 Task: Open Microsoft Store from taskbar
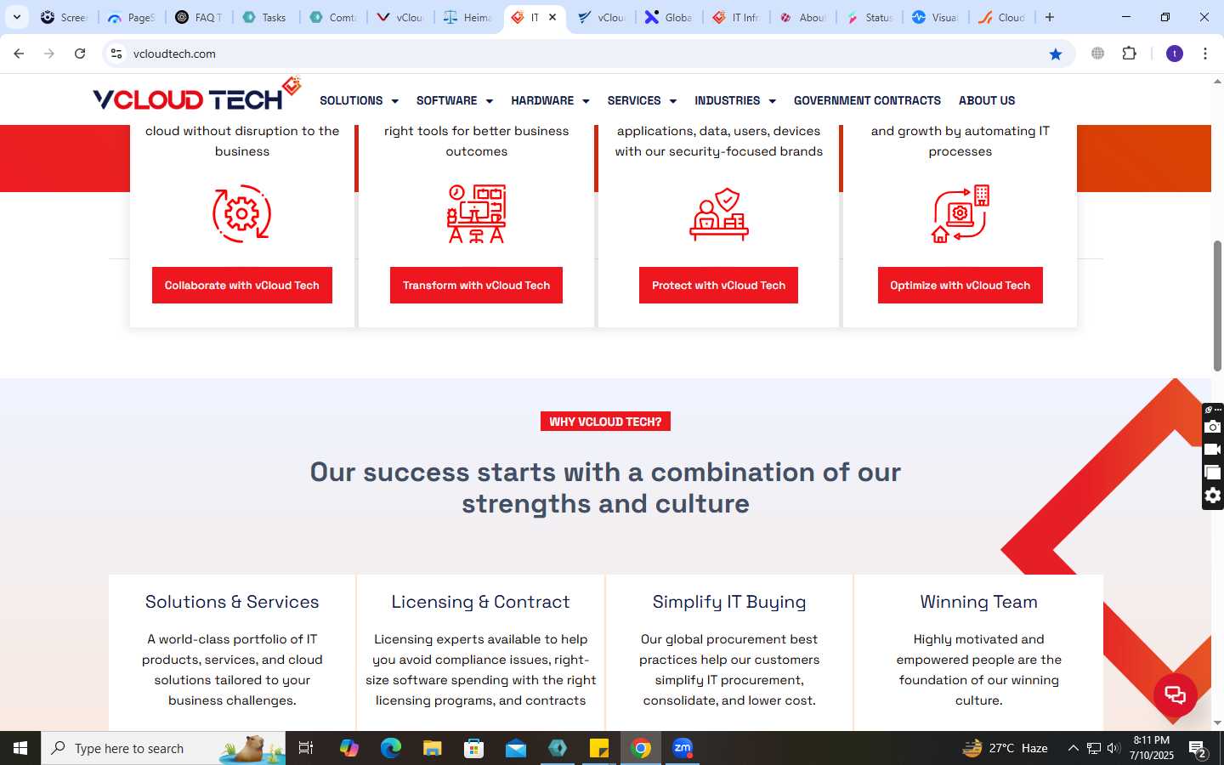(x=474, y=748)
